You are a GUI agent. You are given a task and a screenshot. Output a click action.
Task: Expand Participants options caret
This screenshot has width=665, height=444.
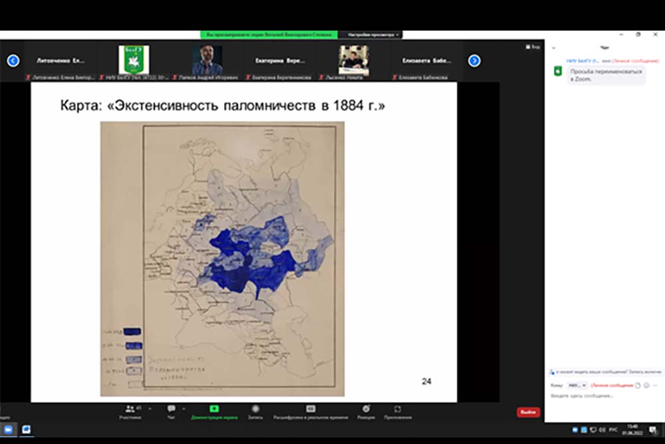[x=150, y=408]
